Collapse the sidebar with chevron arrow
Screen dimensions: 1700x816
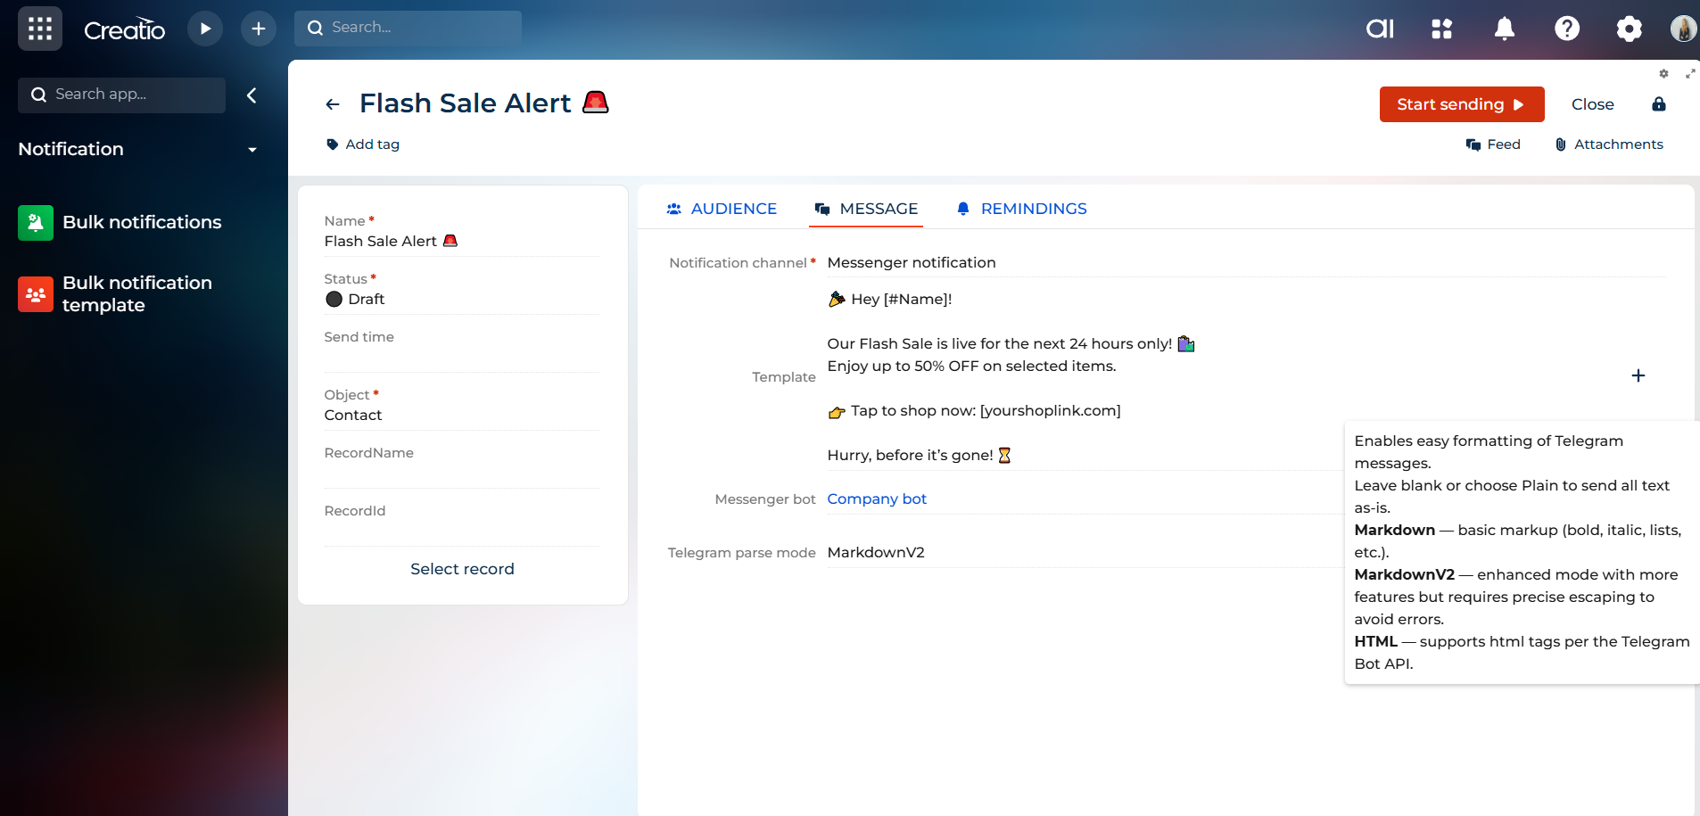252,95
